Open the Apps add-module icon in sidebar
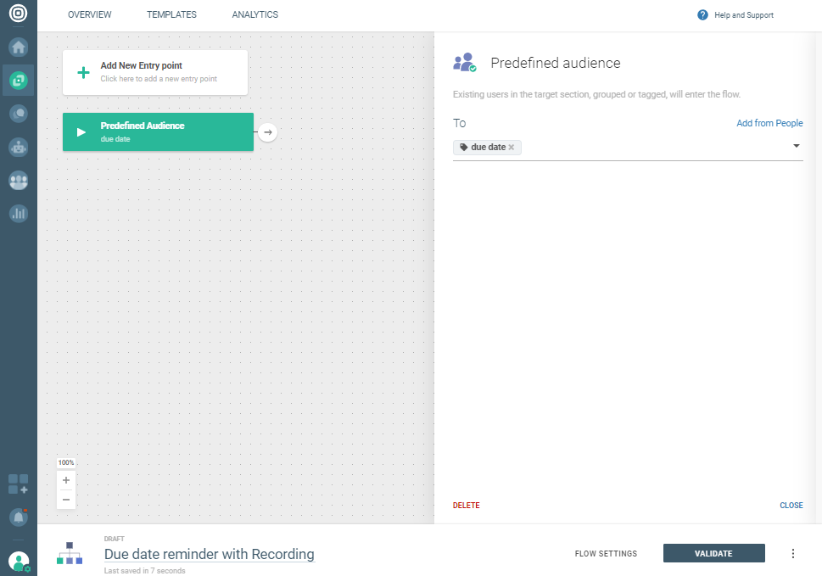 coord(19,484)
